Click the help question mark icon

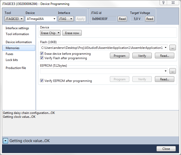pyautogui.click(x=163, y=3)
